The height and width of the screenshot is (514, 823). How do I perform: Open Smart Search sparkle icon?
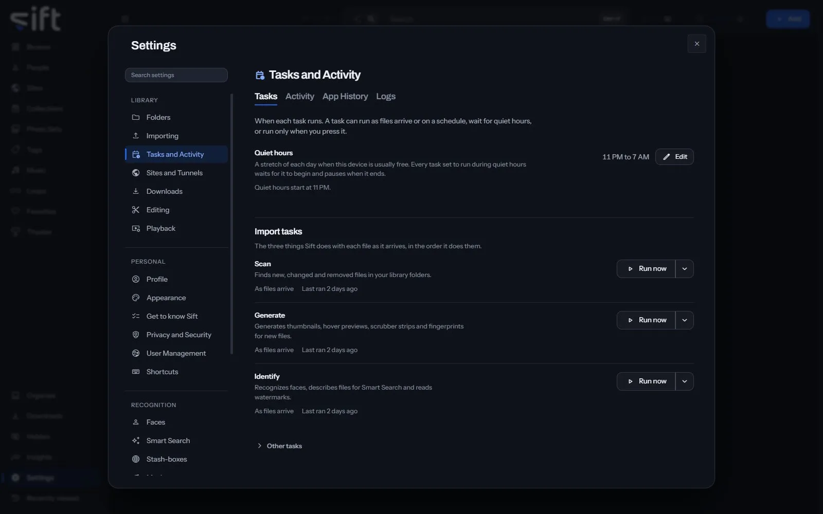136,440
